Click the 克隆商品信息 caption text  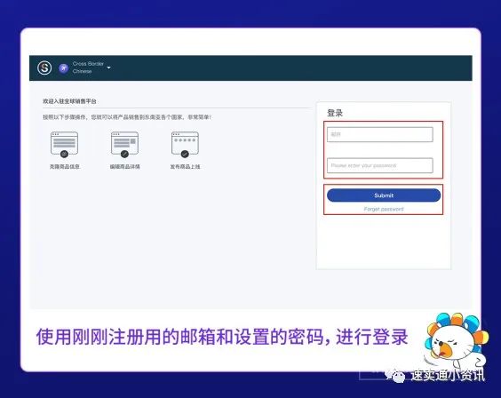pyautogui.click(x=64, y=167)
